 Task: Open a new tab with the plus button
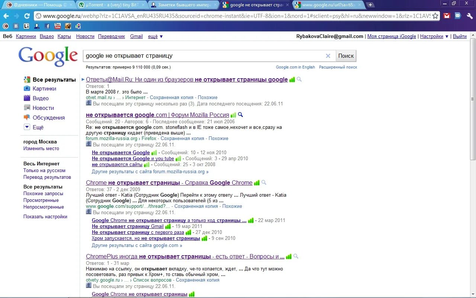coord(370,5)
